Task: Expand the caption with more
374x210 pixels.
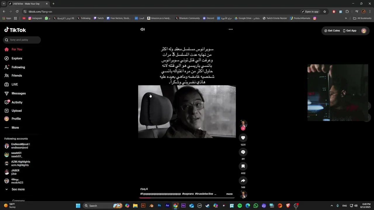Action: click(x=229, y=194)
